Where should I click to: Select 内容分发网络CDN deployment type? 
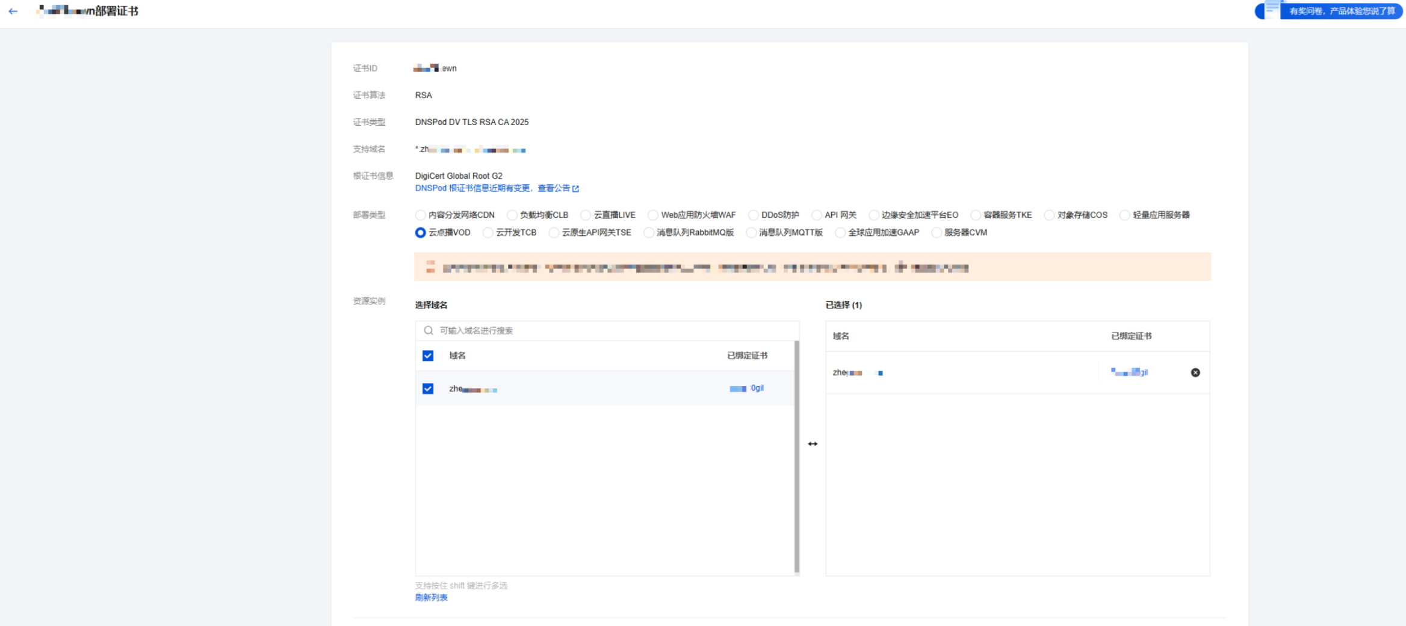[x=421, y=215]
